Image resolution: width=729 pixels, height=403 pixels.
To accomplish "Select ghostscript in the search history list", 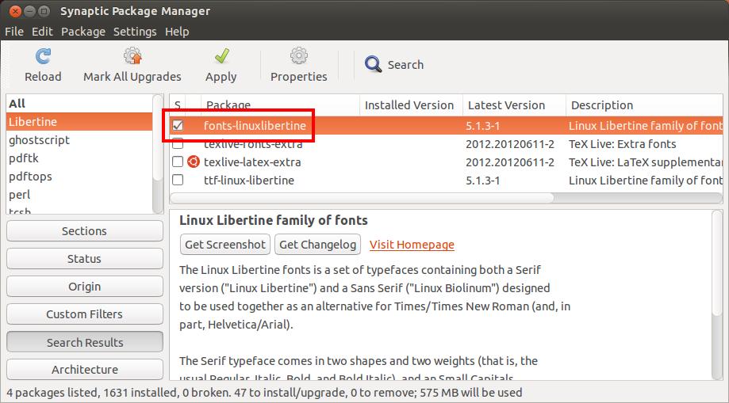I will (x=40, y=140).
